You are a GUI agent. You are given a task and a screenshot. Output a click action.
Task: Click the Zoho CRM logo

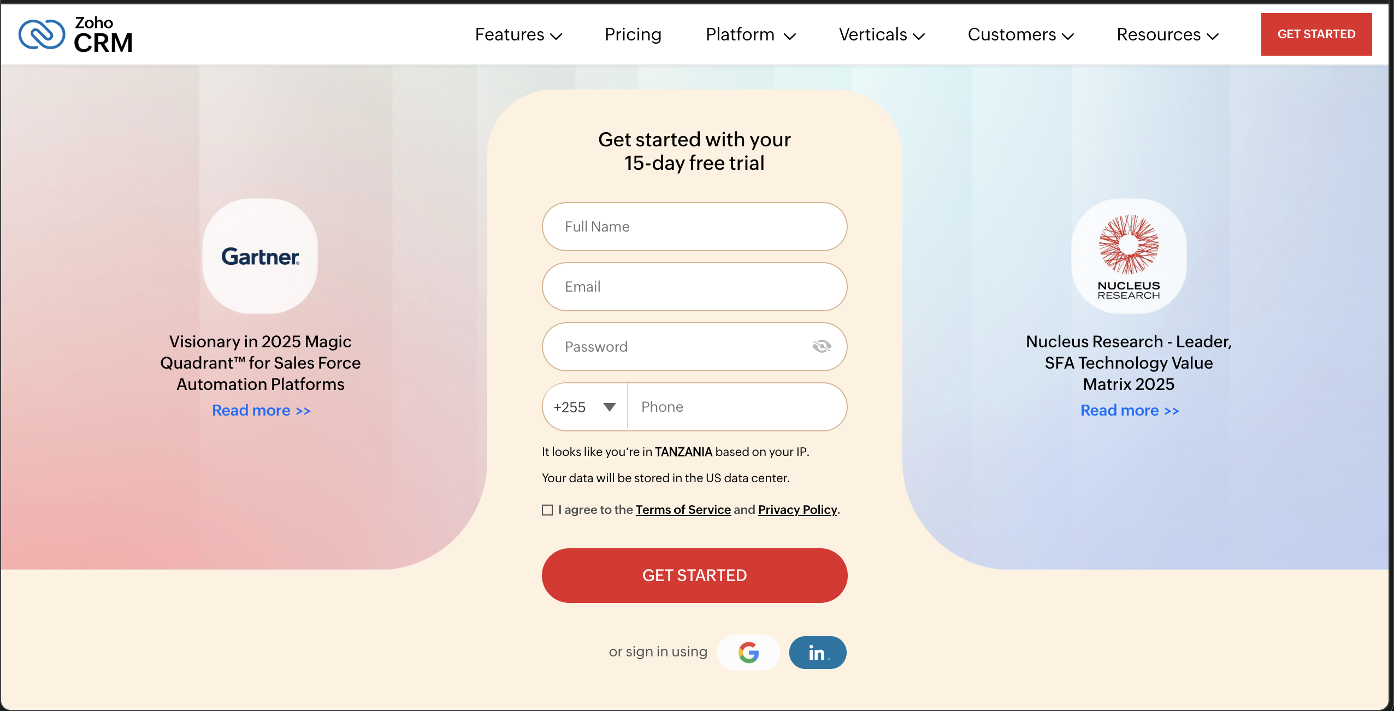coord(76,34)
